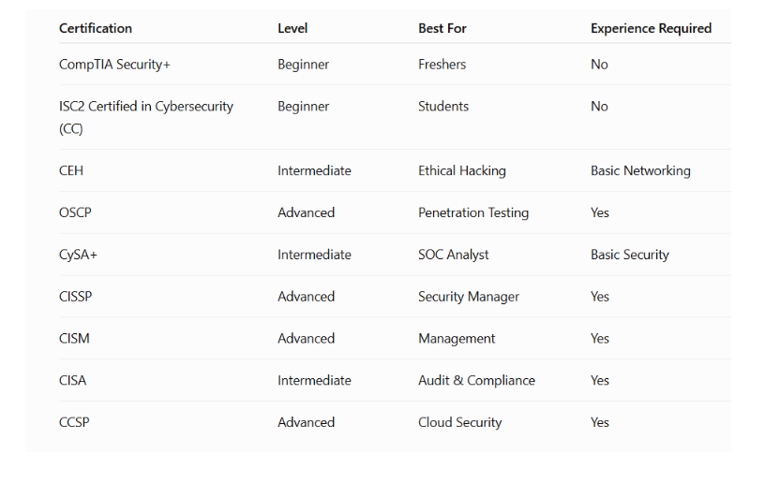This screenshot has width=780, height=483.
Task: Select the SOC Analyst cell
Action: (x=453, y=255)
